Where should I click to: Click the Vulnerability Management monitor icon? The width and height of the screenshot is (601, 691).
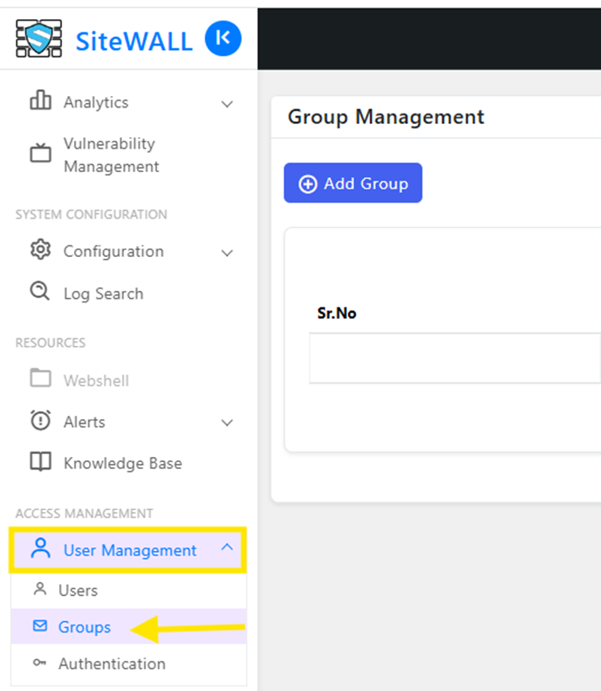tap(40, 153)
